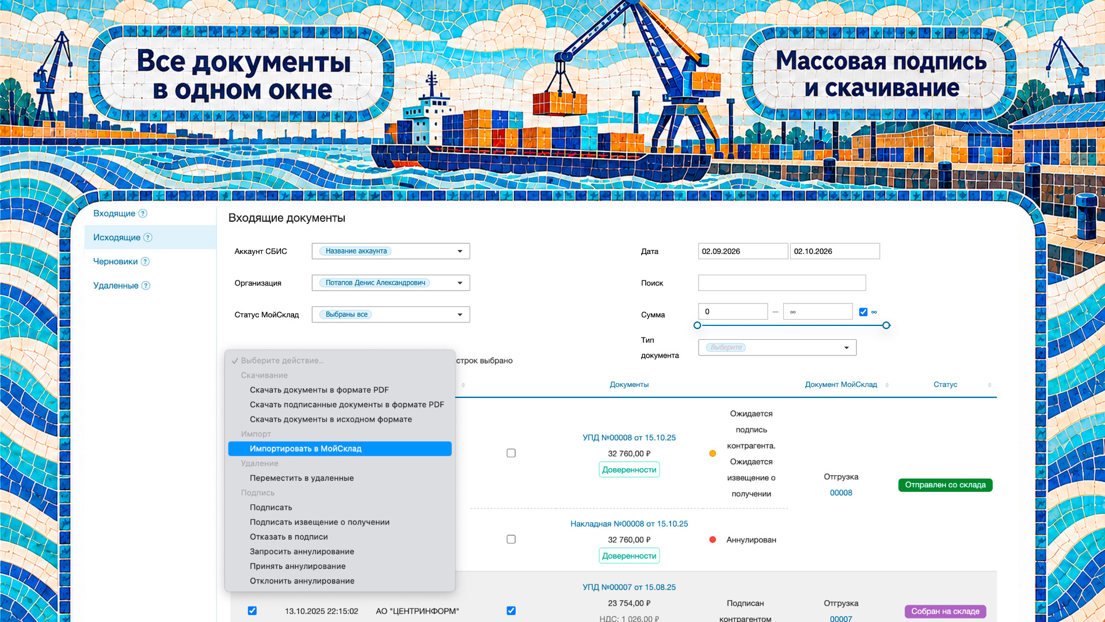This screenshot has height=622, width=1105.
Task: Open the Организация dropdown
Action: click(391, 283)
